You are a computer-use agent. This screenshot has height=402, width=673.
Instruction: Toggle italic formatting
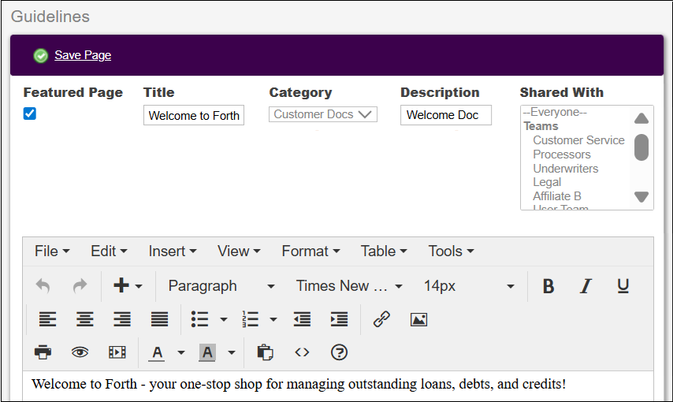tap(586, 286)
